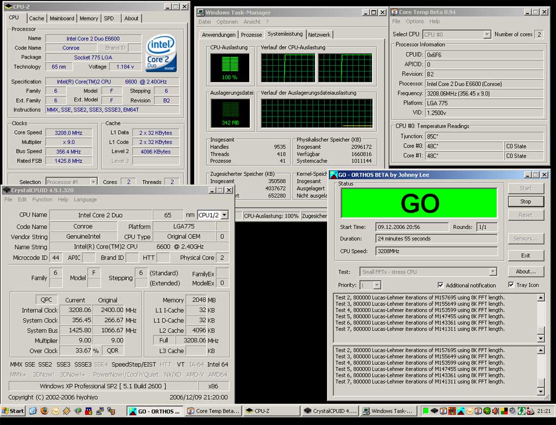Screen dimensions: 556x425
Task: Switch to Core Temp Beta taskbar button
Action: click(x=213, y=411)
